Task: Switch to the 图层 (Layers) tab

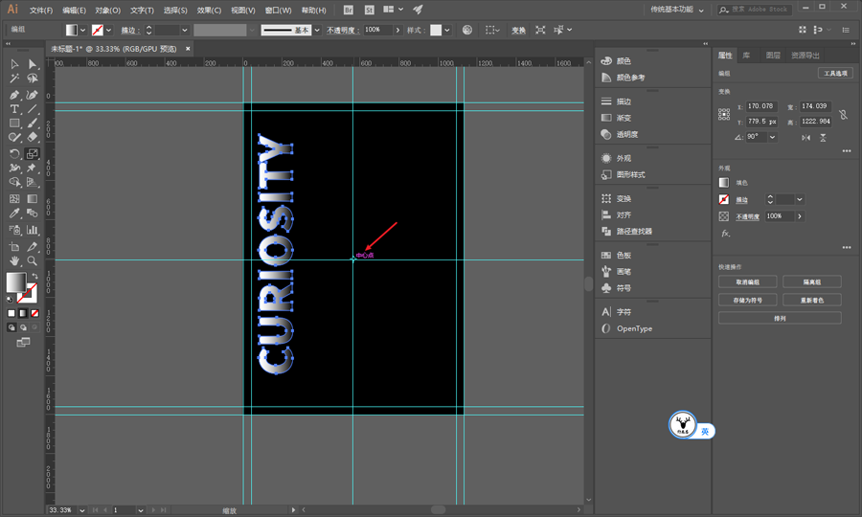Action: (x=772, y=56)
